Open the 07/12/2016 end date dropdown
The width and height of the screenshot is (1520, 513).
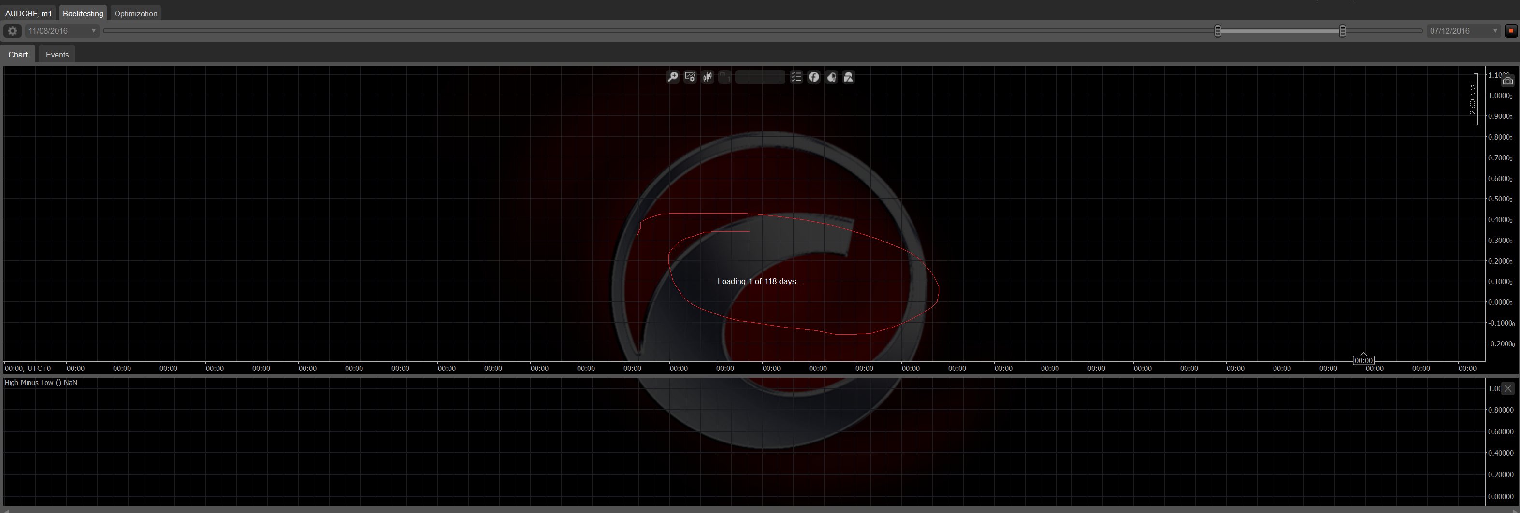tap(1463, 30)
